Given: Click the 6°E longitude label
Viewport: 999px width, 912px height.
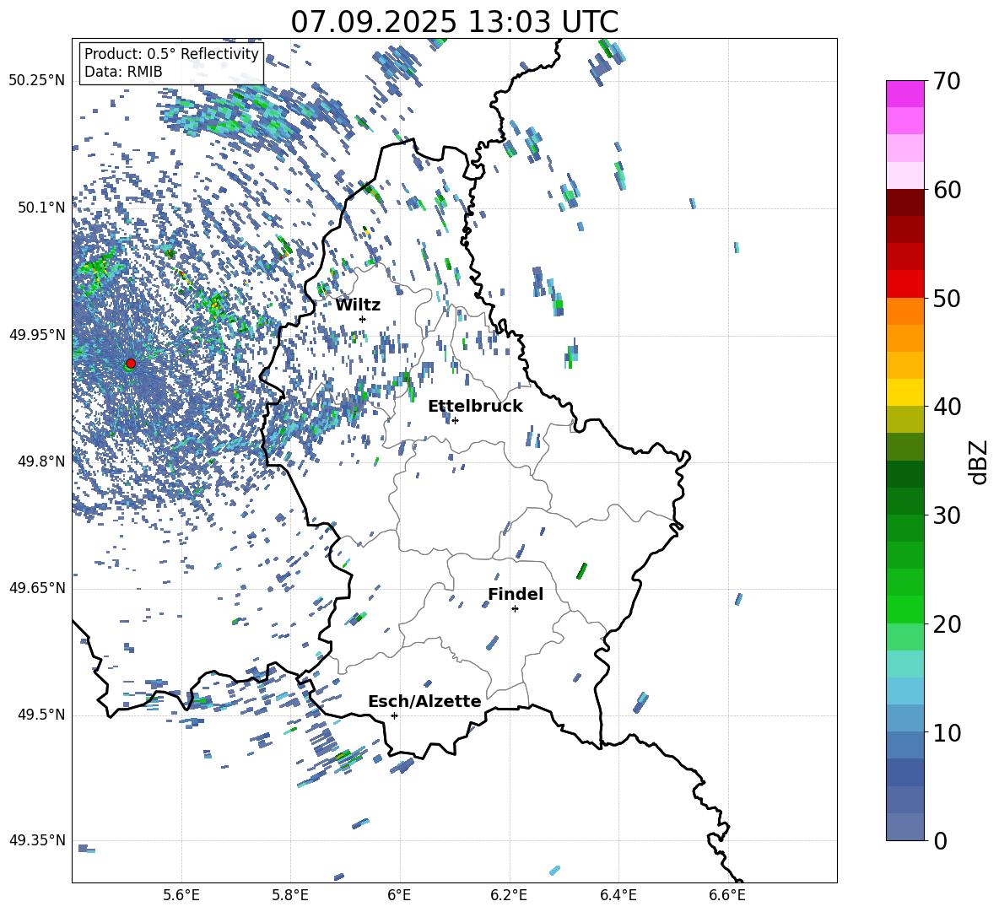Looking at the screenshot, I should (399, 895).
